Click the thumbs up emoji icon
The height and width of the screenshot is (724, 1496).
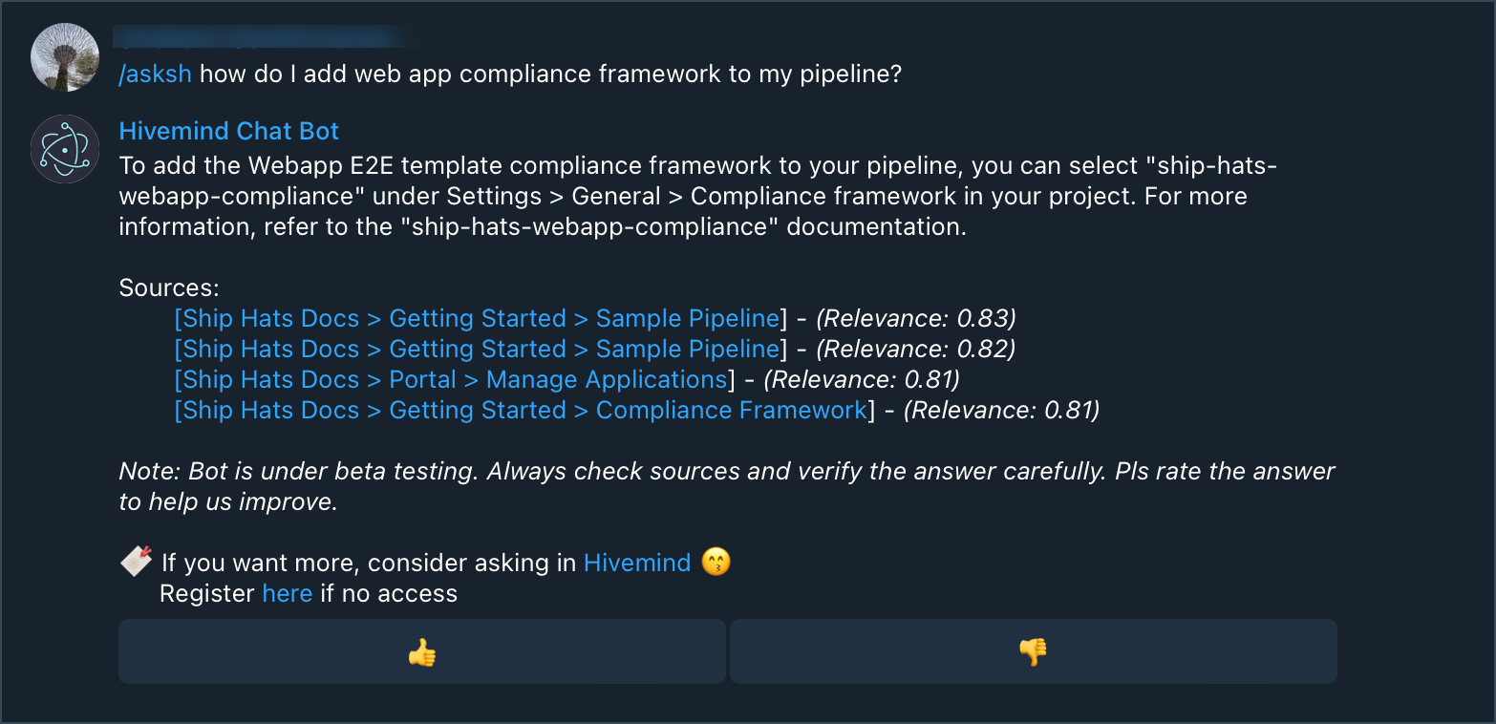pyautogui.click(x=421, y=652)
